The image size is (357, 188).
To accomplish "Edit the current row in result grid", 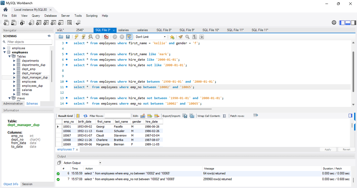I will [x=142, y=116].
